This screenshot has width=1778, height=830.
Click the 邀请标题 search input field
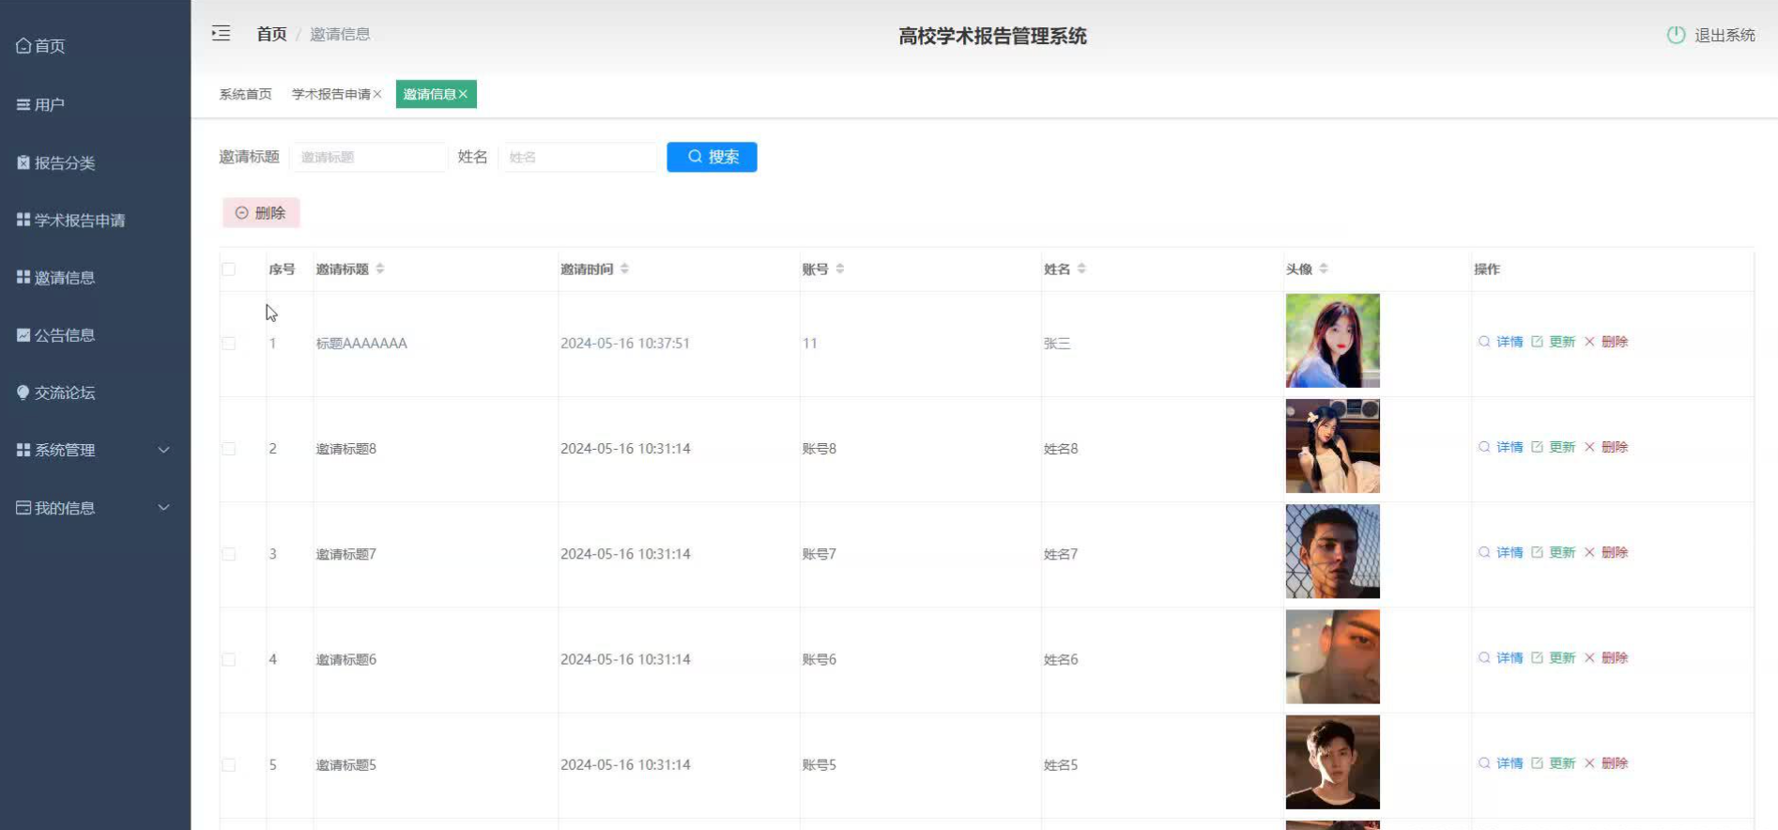point(368,157)
